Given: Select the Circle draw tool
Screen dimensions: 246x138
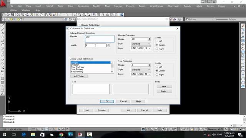Looking at the screenshot, I should coord(2,48).
